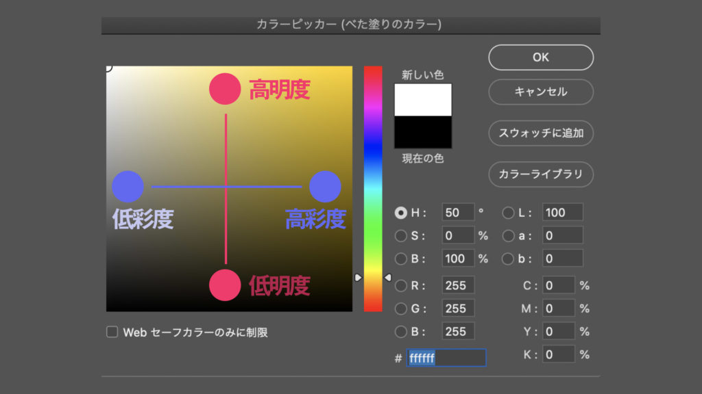This screenshot has width=702, height=394.
Task: Click the HSB B field showing 100
Action: (x=458, y=259)
